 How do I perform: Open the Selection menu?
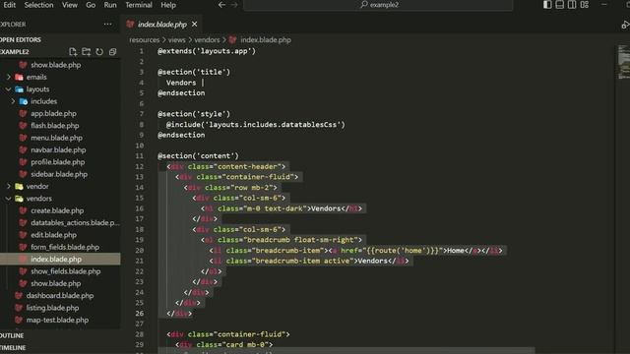click(38, 5)
